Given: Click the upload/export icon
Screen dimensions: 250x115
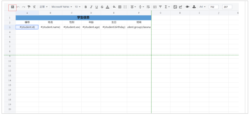Looking at the screenshot, I should [x=194, y=7].
